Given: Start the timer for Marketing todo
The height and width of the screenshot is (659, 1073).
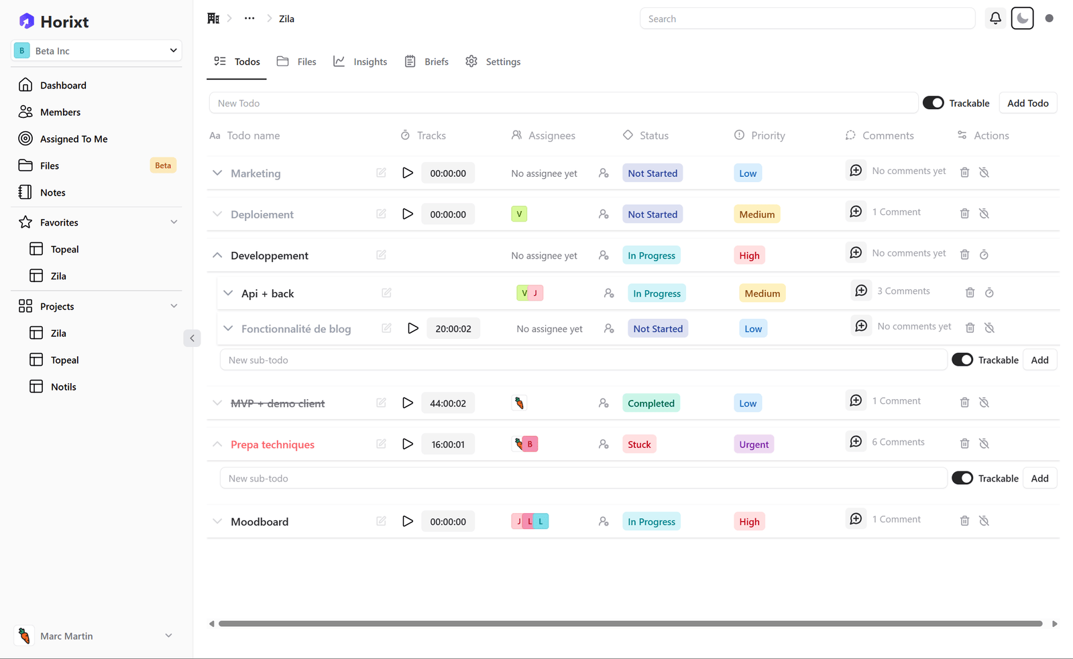Looking at the screenshot, I should (x=407, y=173).
